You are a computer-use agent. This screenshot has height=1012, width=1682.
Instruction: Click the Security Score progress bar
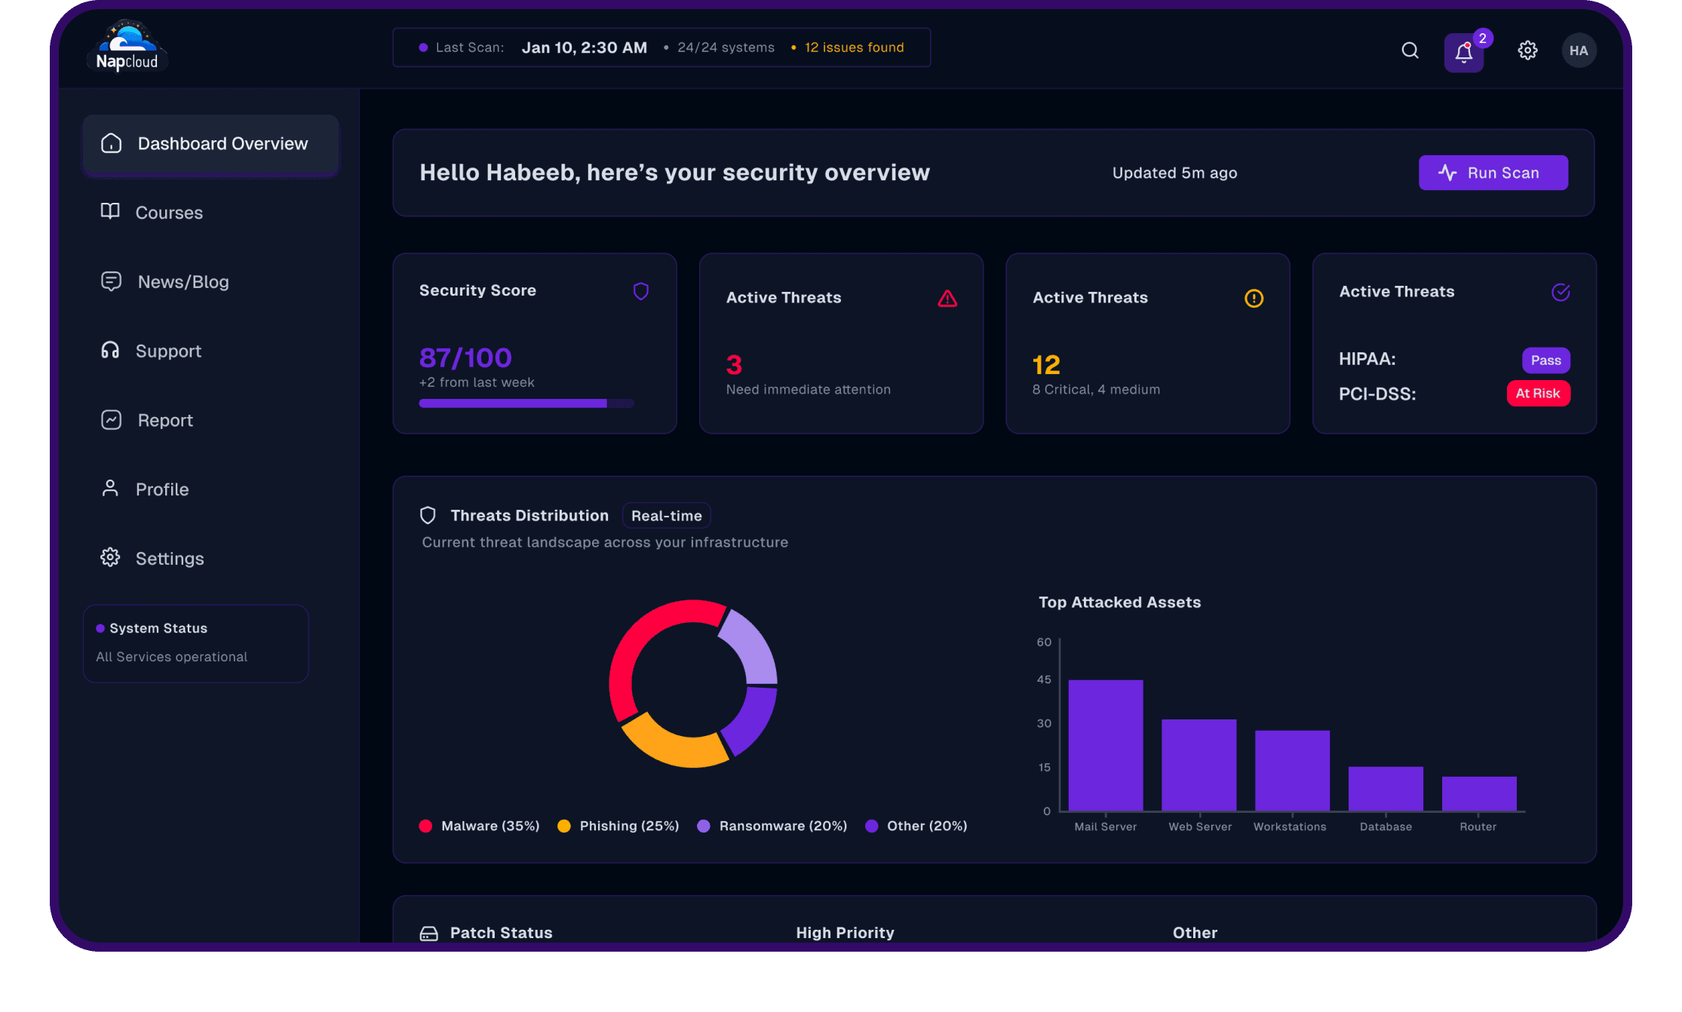526,403
